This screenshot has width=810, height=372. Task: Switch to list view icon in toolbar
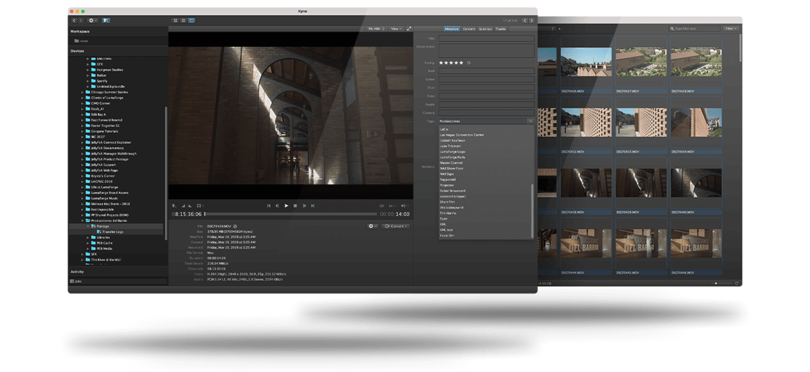pos(183,20)
